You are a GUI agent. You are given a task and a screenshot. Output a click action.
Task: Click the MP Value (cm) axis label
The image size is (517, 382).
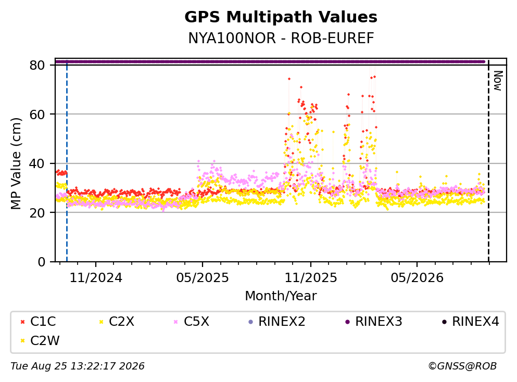[x=16, y=163]
